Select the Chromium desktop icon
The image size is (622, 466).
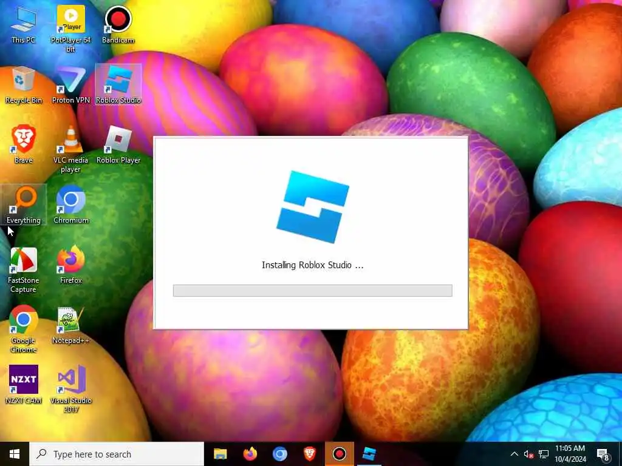tap(70, 205)
